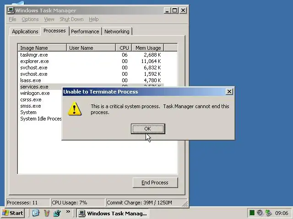The height and width of the screenshot is (219, 293).
Task: Open the Help menu
Action: [93, 19]
